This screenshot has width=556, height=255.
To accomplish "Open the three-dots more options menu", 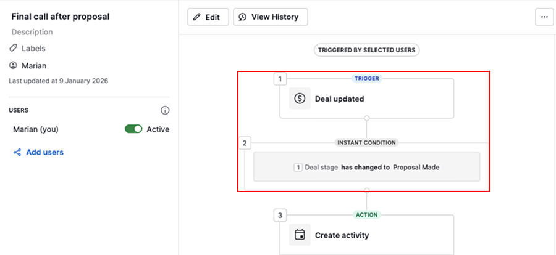I will tap(544, 17).
